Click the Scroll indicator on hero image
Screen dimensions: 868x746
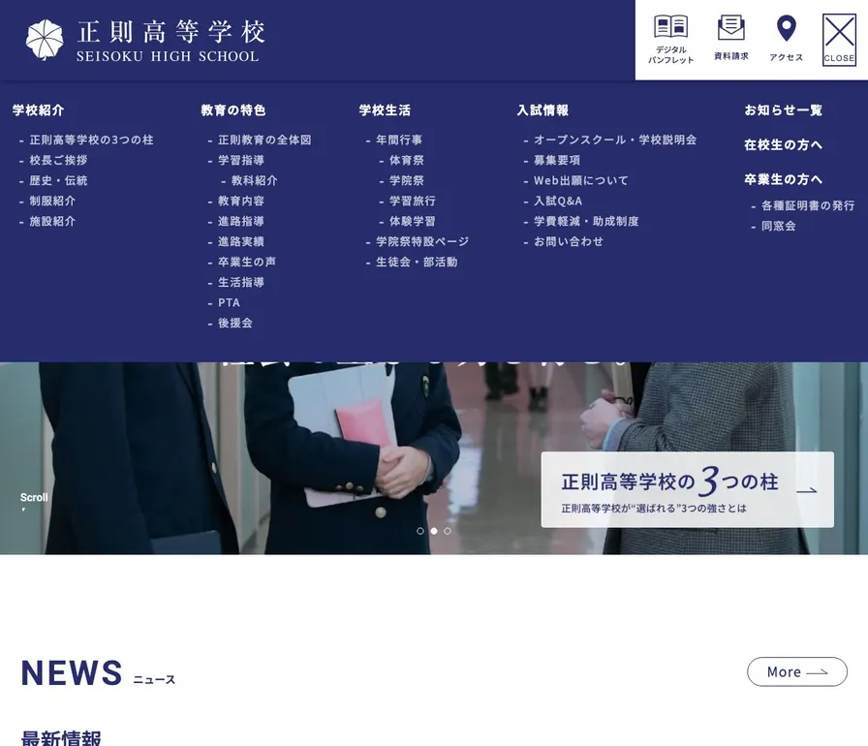point(34,500)
